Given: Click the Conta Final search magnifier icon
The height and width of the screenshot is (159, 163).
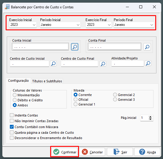Looking at the screenshot, I should pyautogui.click(x=147, y=47).
